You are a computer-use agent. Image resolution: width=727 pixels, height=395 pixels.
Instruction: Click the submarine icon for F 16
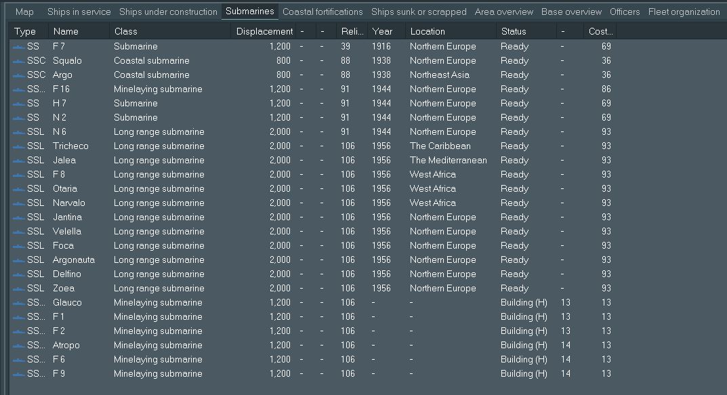tap(18, 89)
